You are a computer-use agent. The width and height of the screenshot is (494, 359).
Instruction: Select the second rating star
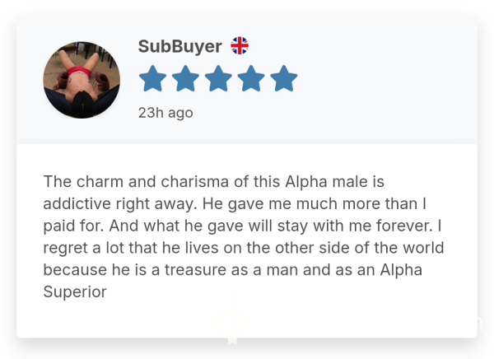coord(185,78)
